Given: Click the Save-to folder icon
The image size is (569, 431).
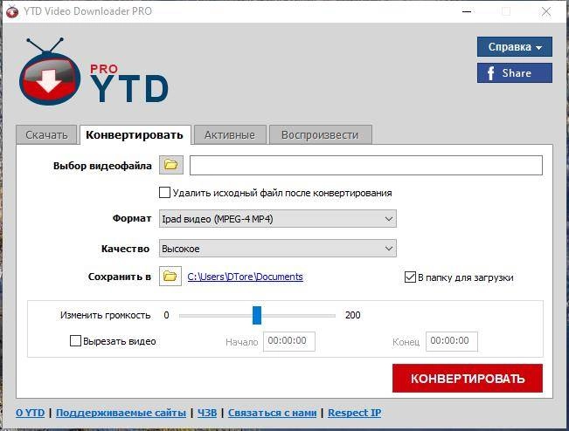Looking at the screenshot, I should 170,277.
